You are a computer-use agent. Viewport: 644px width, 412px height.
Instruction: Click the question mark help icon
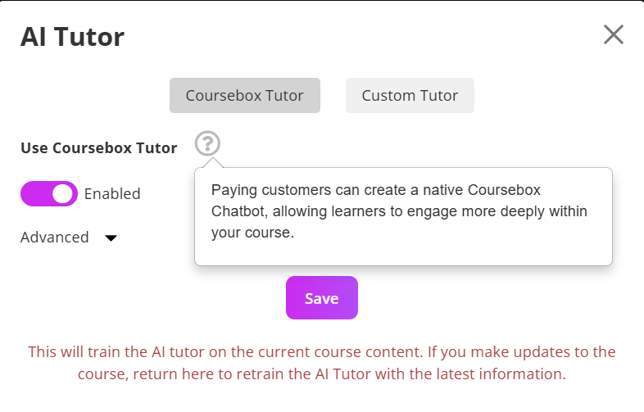tap(207, 143)
